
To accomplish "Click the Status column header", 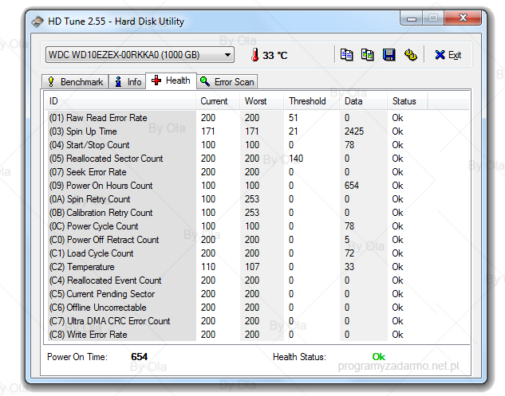I will point(408,101).
